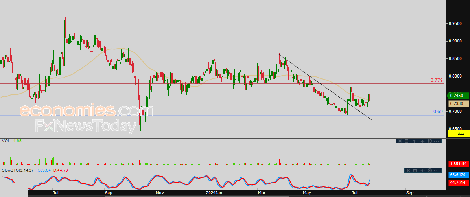
Task: Click the 1.8511M volume value tag
Action: pos(458,164)
